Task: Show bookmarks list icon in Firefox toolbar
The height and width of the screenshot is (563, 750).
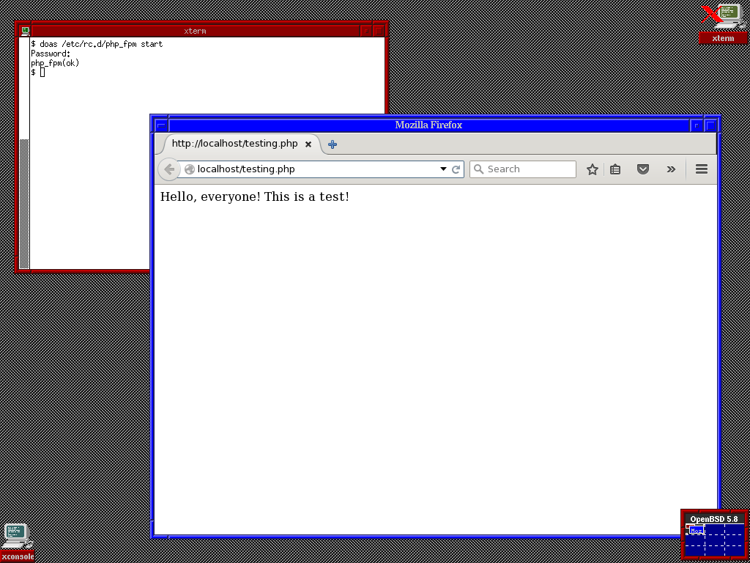Action: pos(615,169)
